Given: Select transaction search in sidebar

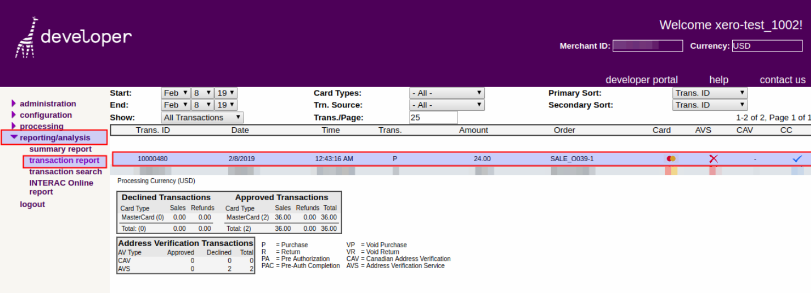Looking at the screenshot, I should [x=66, y=172].
